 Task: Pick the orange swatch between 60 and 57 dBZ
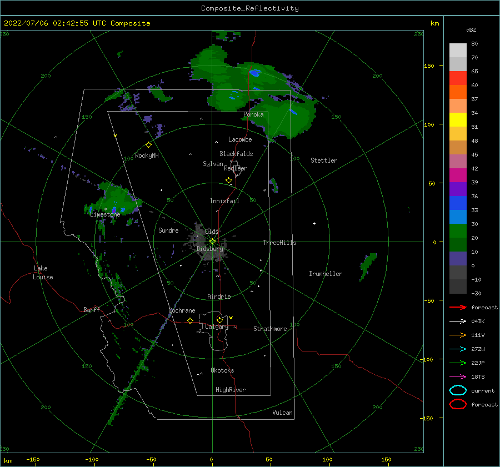(458, 92)
